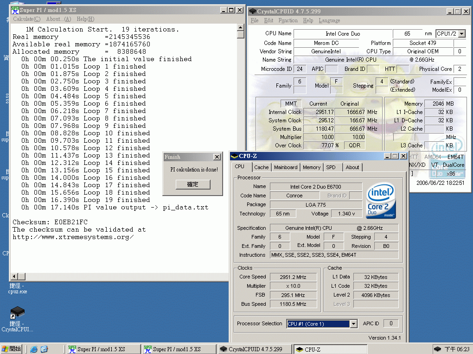Click the CrystalCPUID desktop shortcut icon
The image size is (473, 354).
[17, 312]
